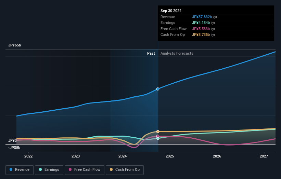
Task: Click the JP¥37.832b revenue value
Action: click(x=202, y=17)
